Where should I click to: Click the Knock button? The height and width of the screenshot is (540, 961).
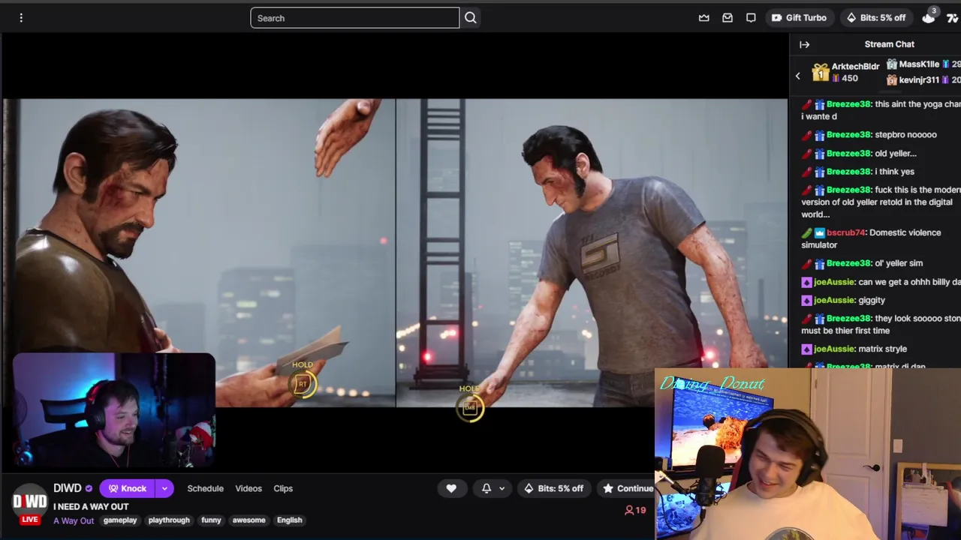coord(127,488)
